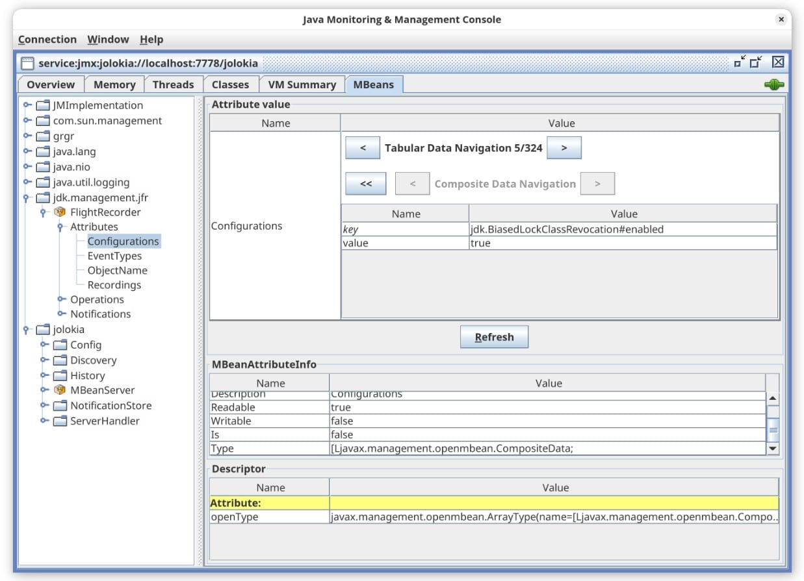Viewport: 804px width, 581px height.
Task: Open the Help menu
Action: [x=151, y=40]
